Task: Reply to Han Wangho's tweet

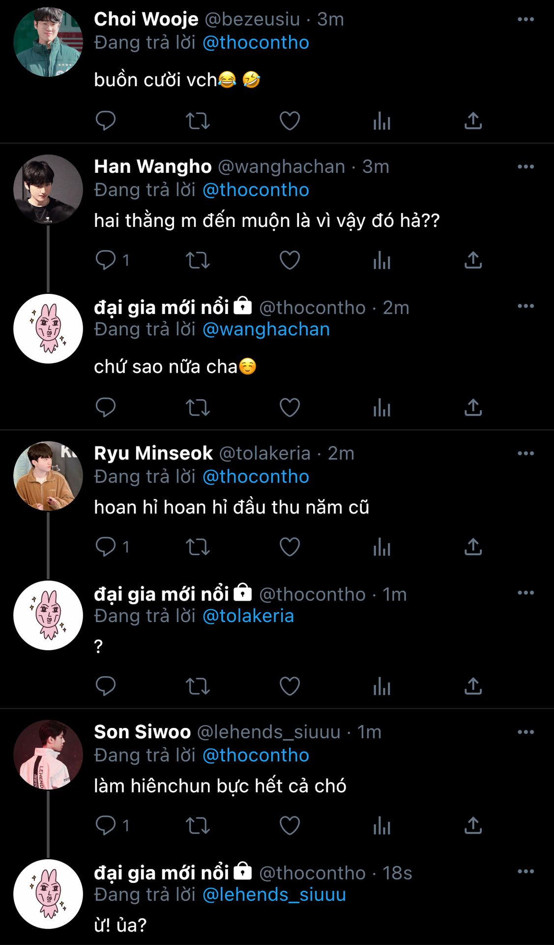Action: pos(106,260)
